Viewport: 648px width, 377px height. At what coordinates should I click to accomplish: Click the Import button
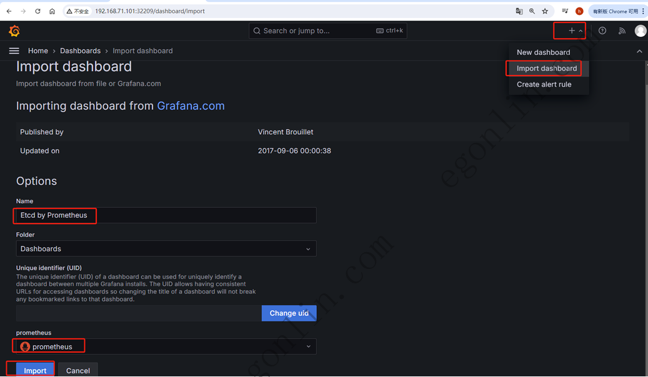[x=35, y=370]
